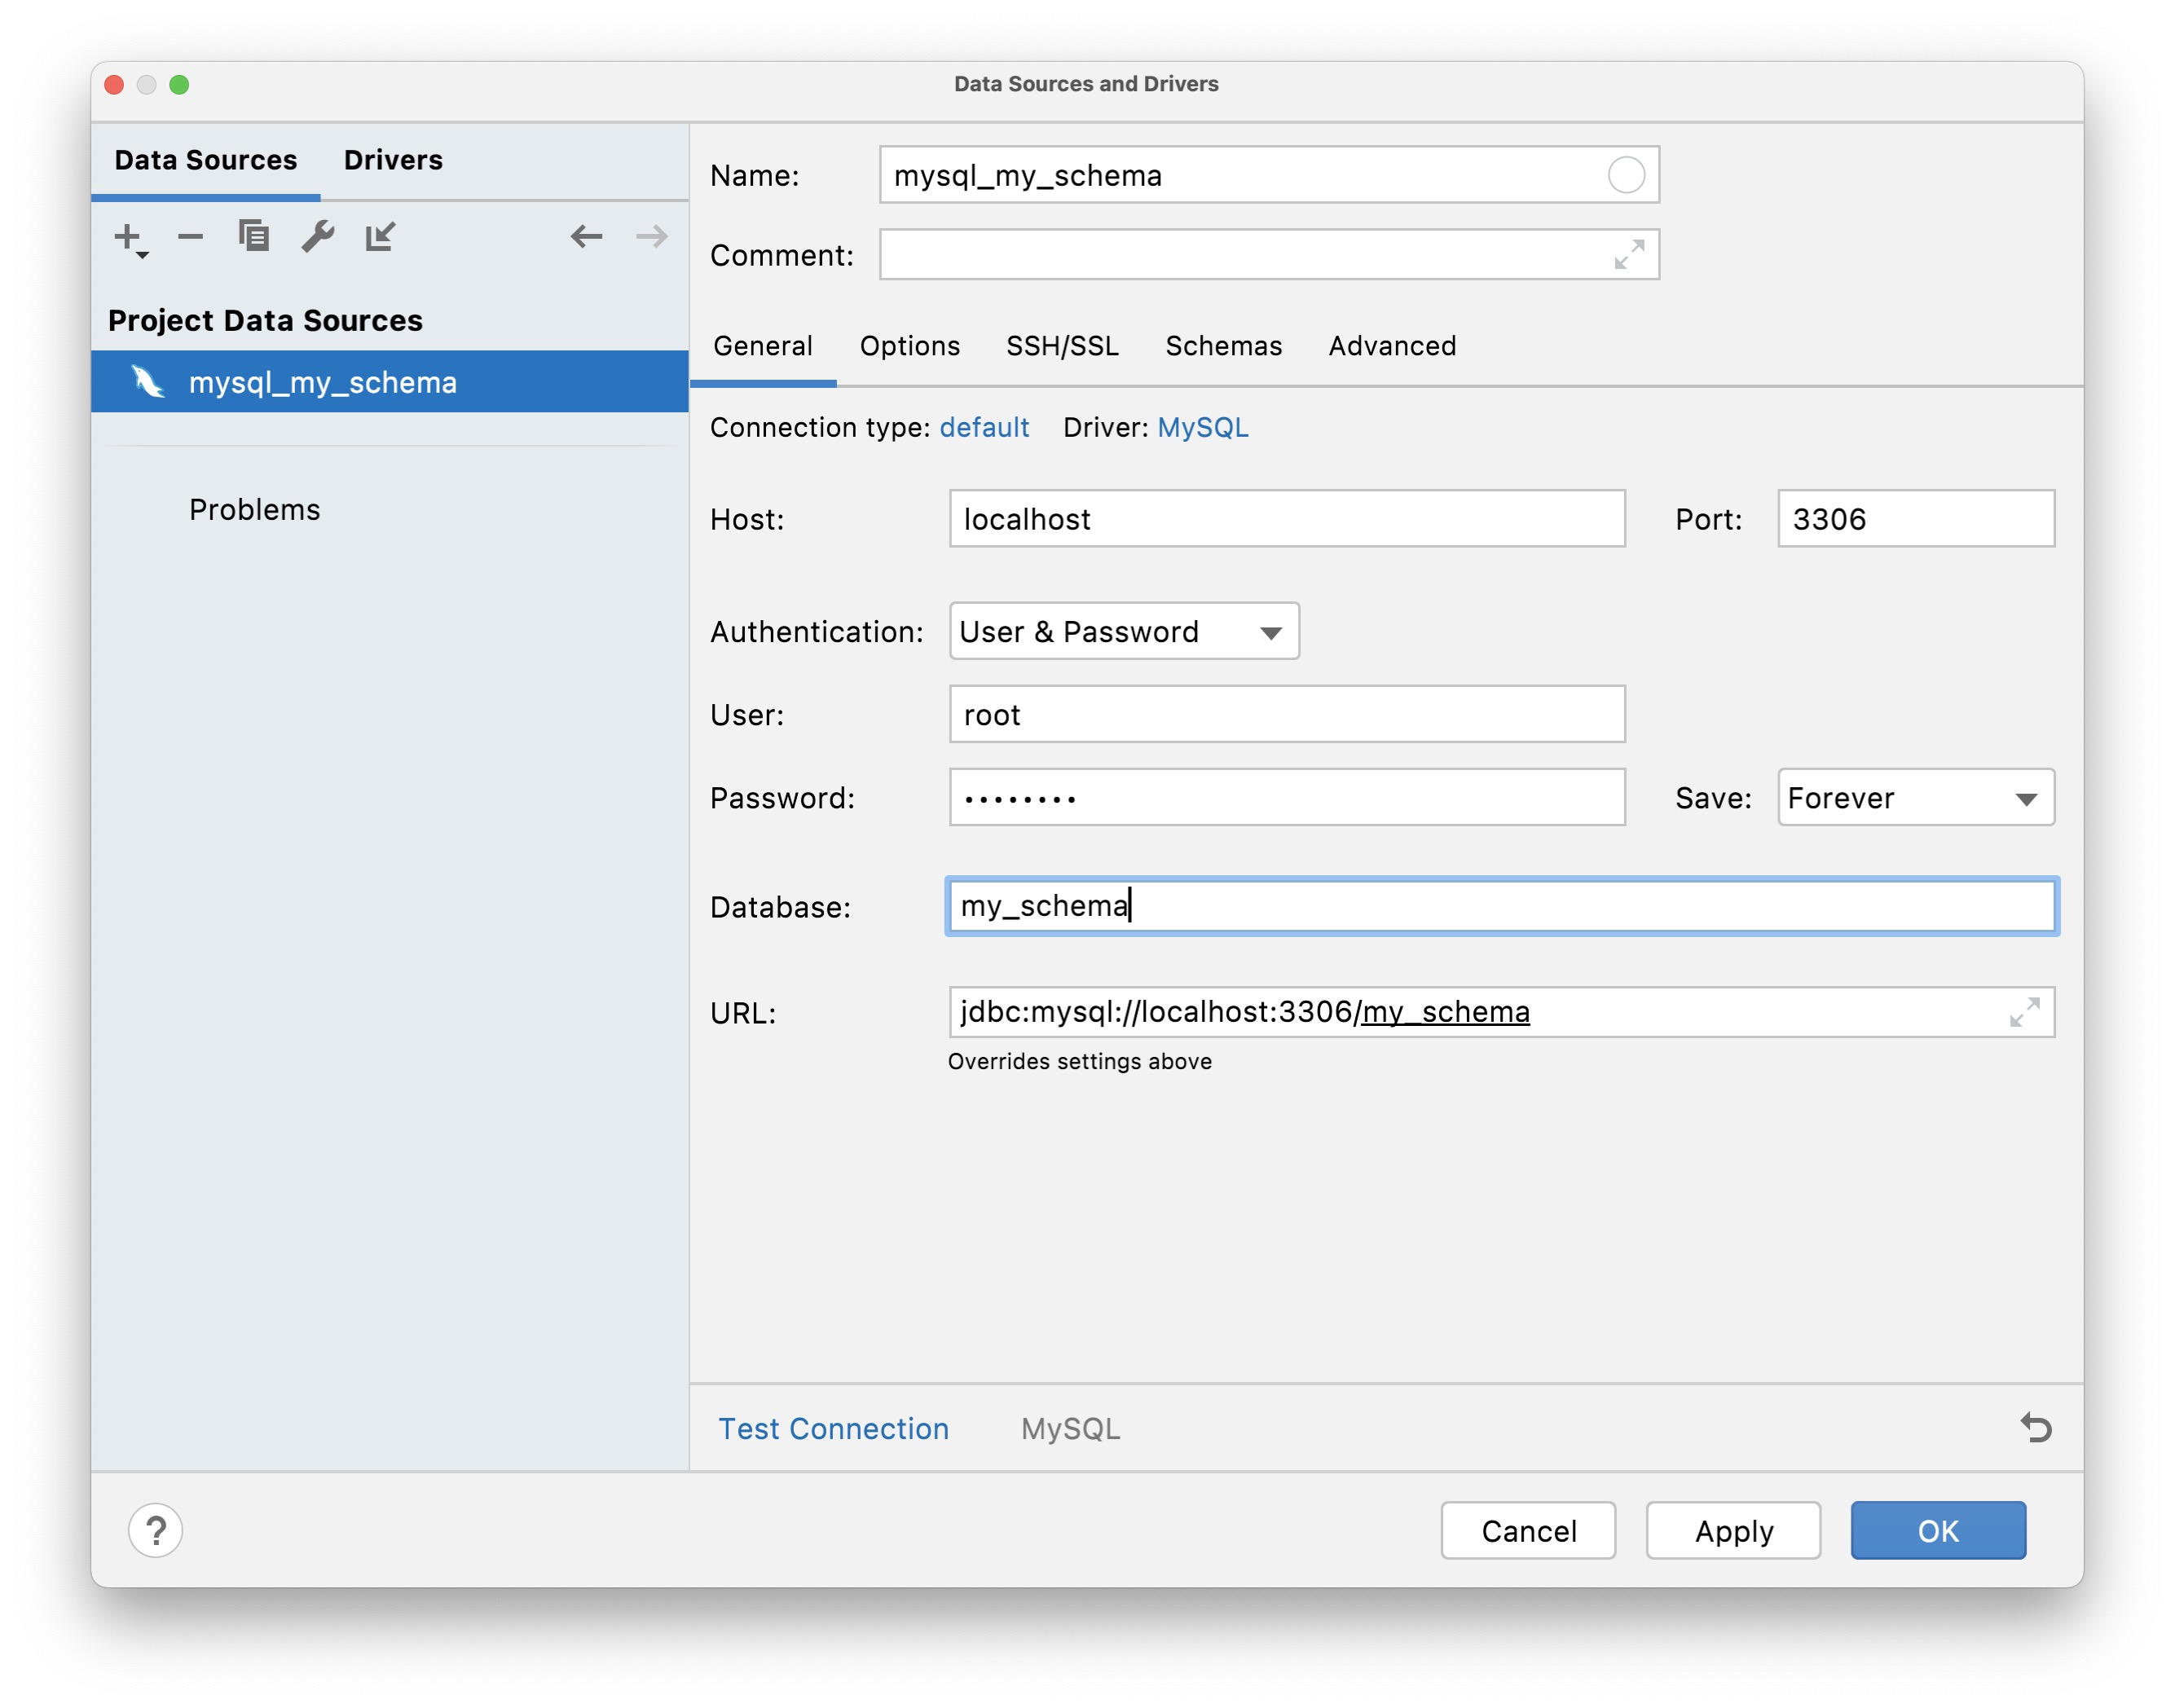
Task: Expand the Comment field editor
Action: (1628, 255)
